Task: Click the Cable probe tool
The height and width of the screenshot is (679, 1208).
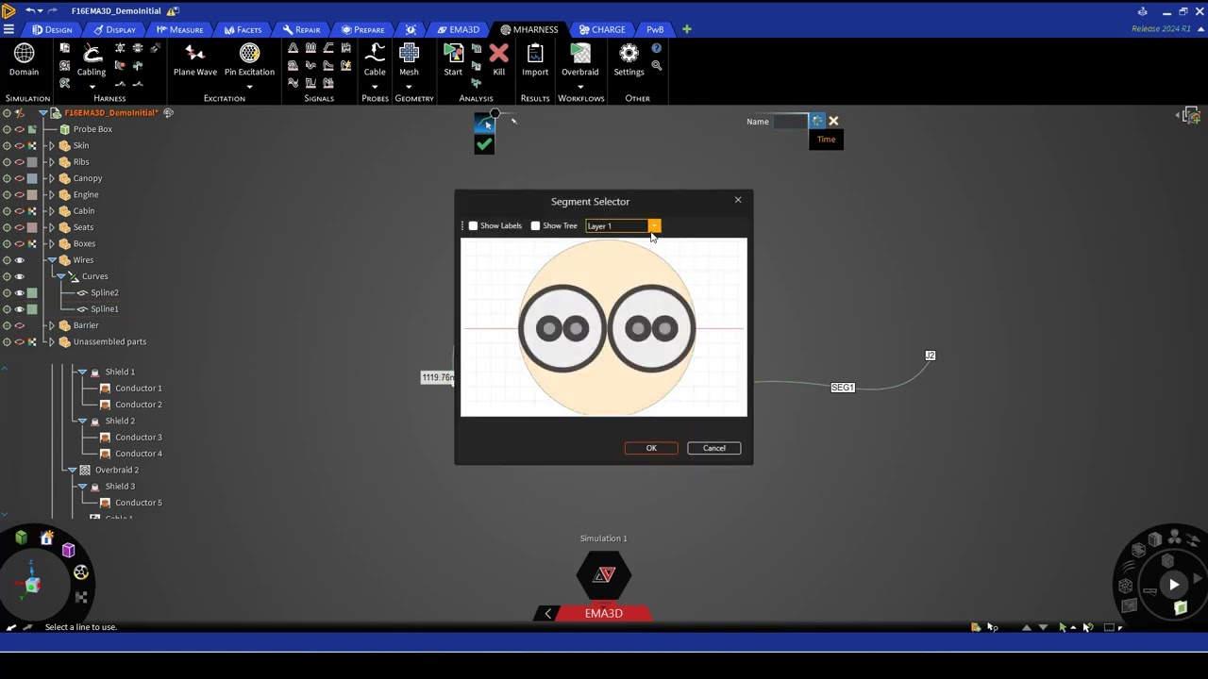Action: (375, 60)
